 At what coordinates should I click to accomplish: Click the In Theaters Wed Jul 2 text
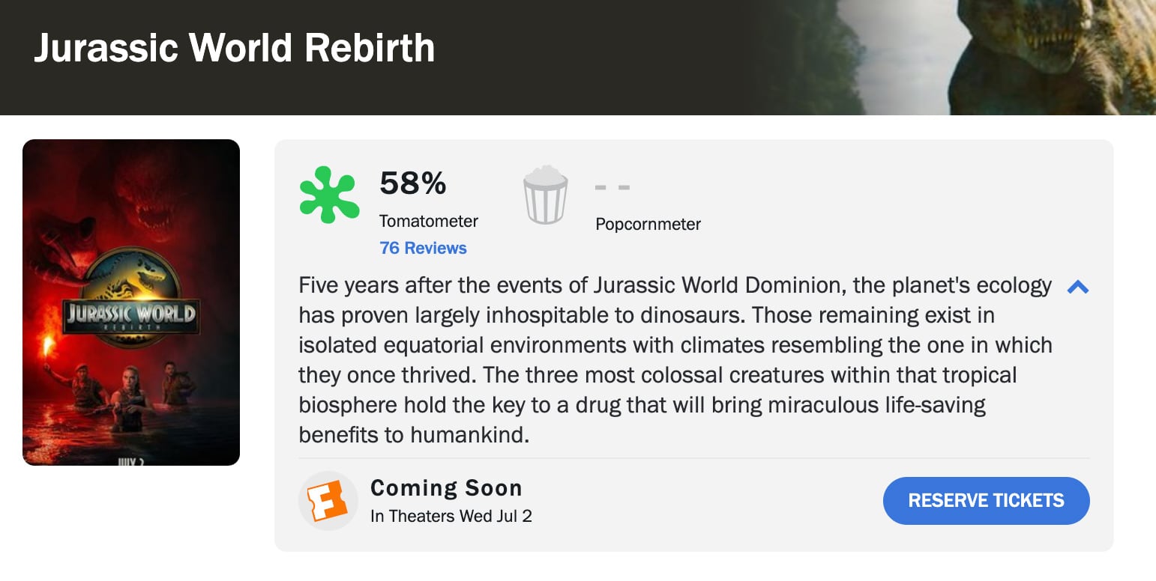click(x=451, y=516)
